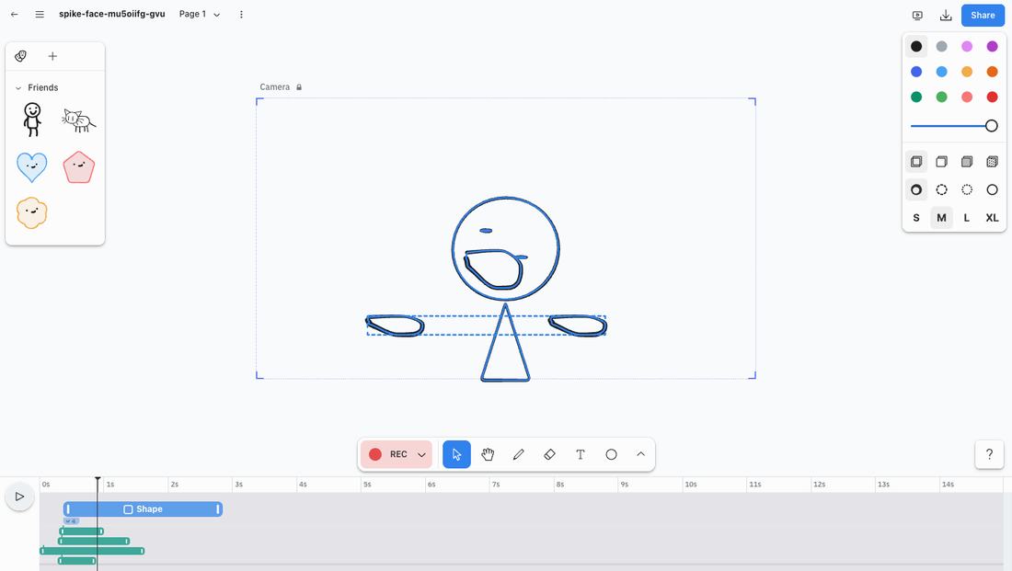This screenshot has height=571, width=1012.
Task: Expand more tools with up chevron
Action: pos(641,454)
